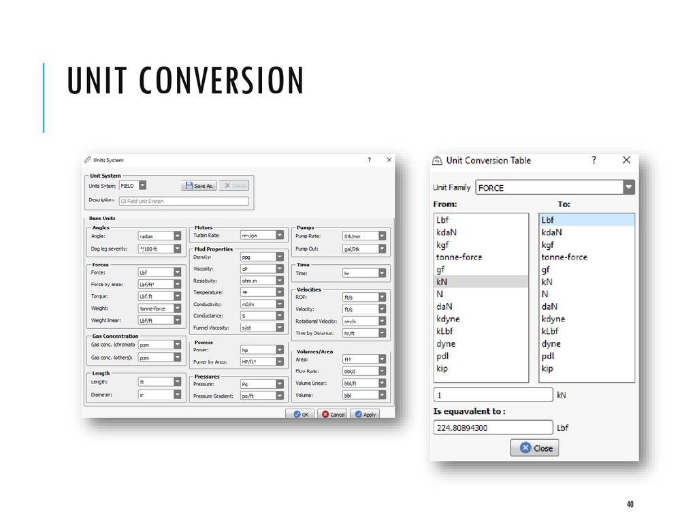The width and height of the screenshot is (697, 523).
Task: Open the Flow Rate bbl/d dropdown
Action: [382, 371]
